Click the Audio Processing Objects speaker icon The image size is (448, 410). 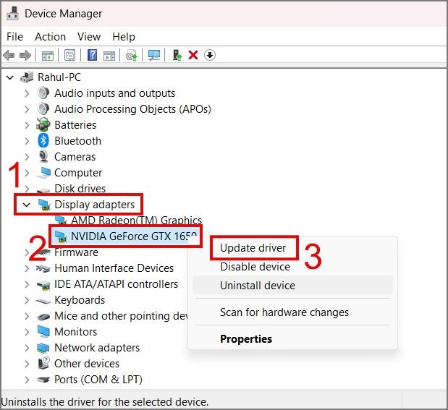pyautogui.click(x=43, y=108)
